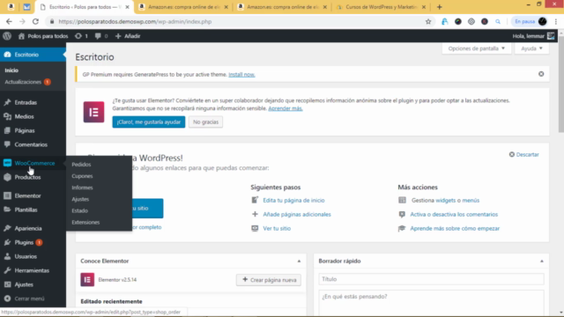Click the Plantillas folder icon in sidebar
This screenshot has width=564, height=317.
click(x=7, y=210)
